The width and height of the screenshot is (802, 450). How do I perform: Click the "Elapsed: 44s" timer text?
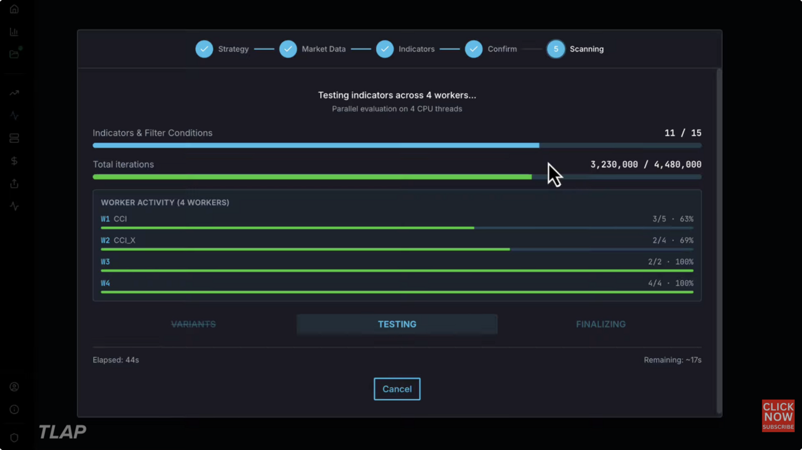116,360
